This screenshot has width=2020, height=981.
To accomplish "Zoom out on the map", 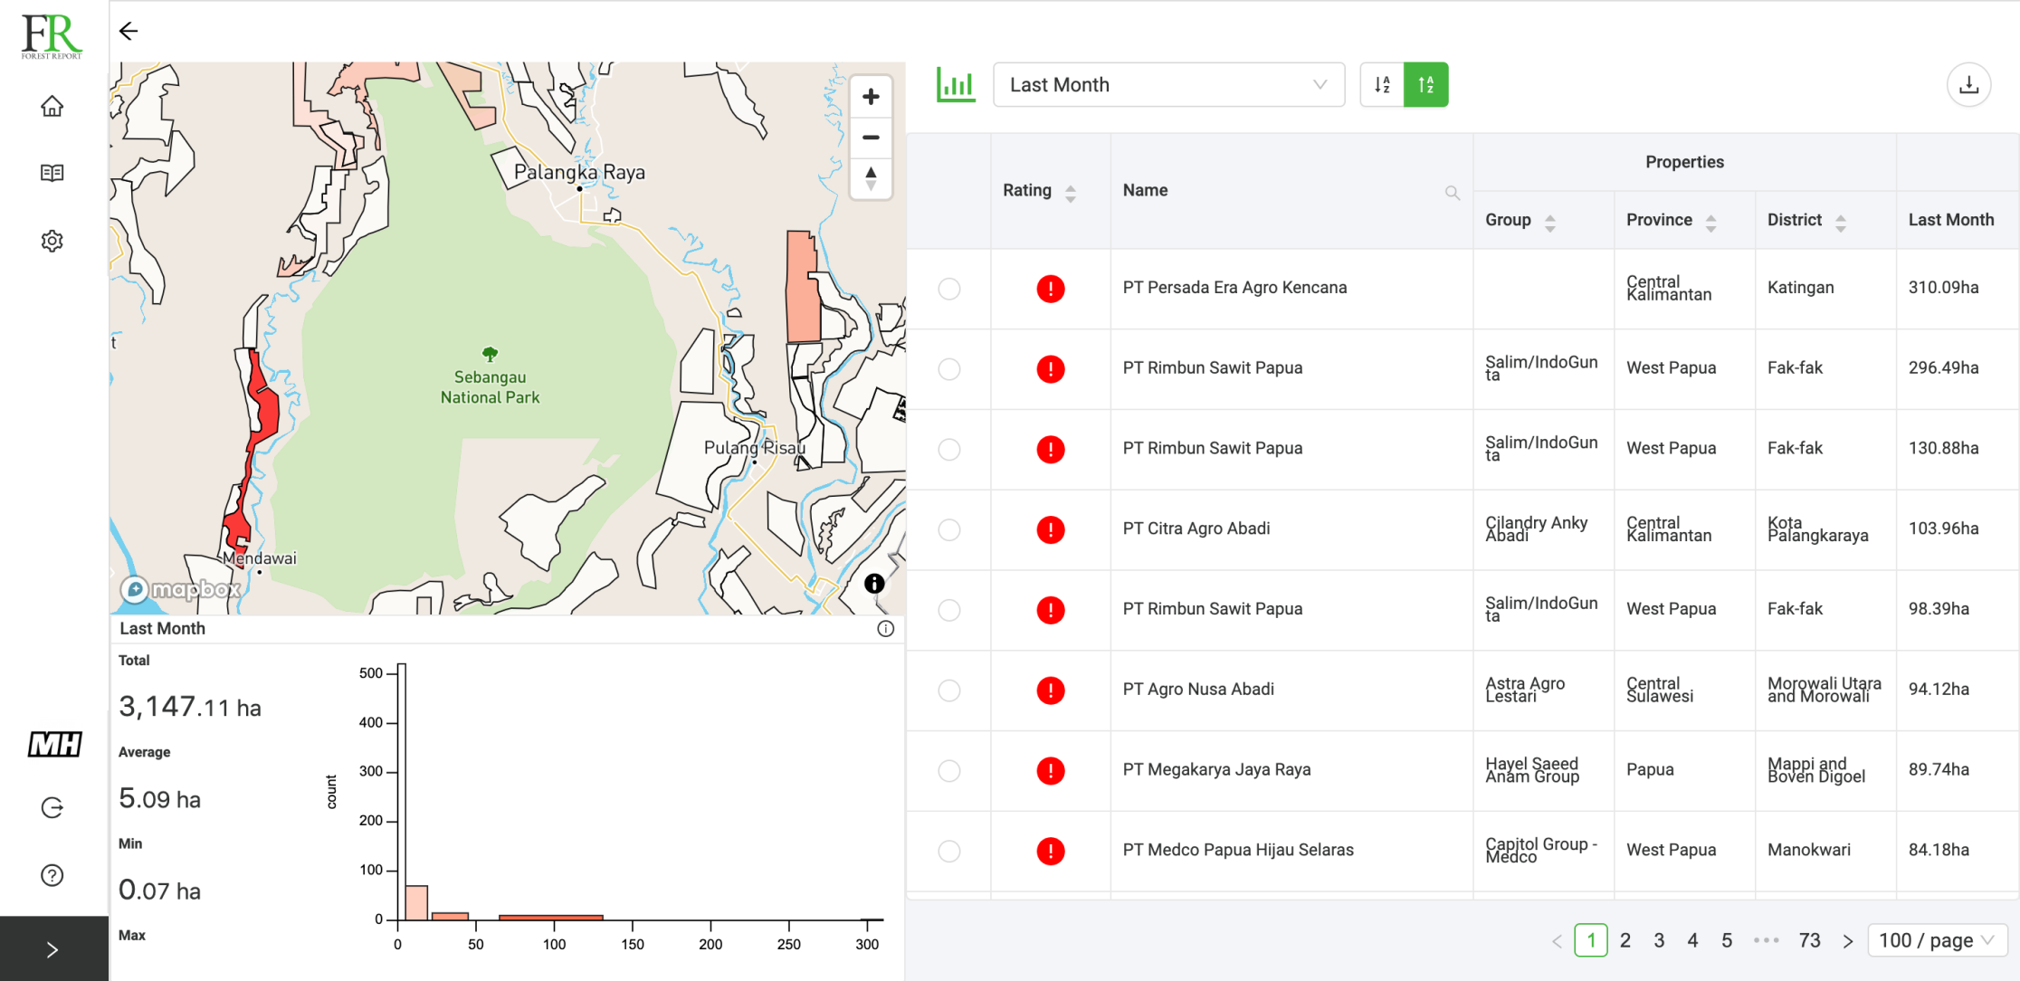I will coord(870,137).
